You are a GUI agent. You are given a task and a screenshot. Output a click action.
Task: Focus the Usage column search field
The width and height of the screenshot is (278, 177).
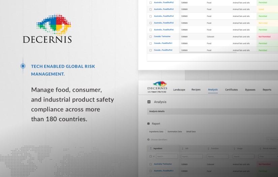click(x=243, y=156)
